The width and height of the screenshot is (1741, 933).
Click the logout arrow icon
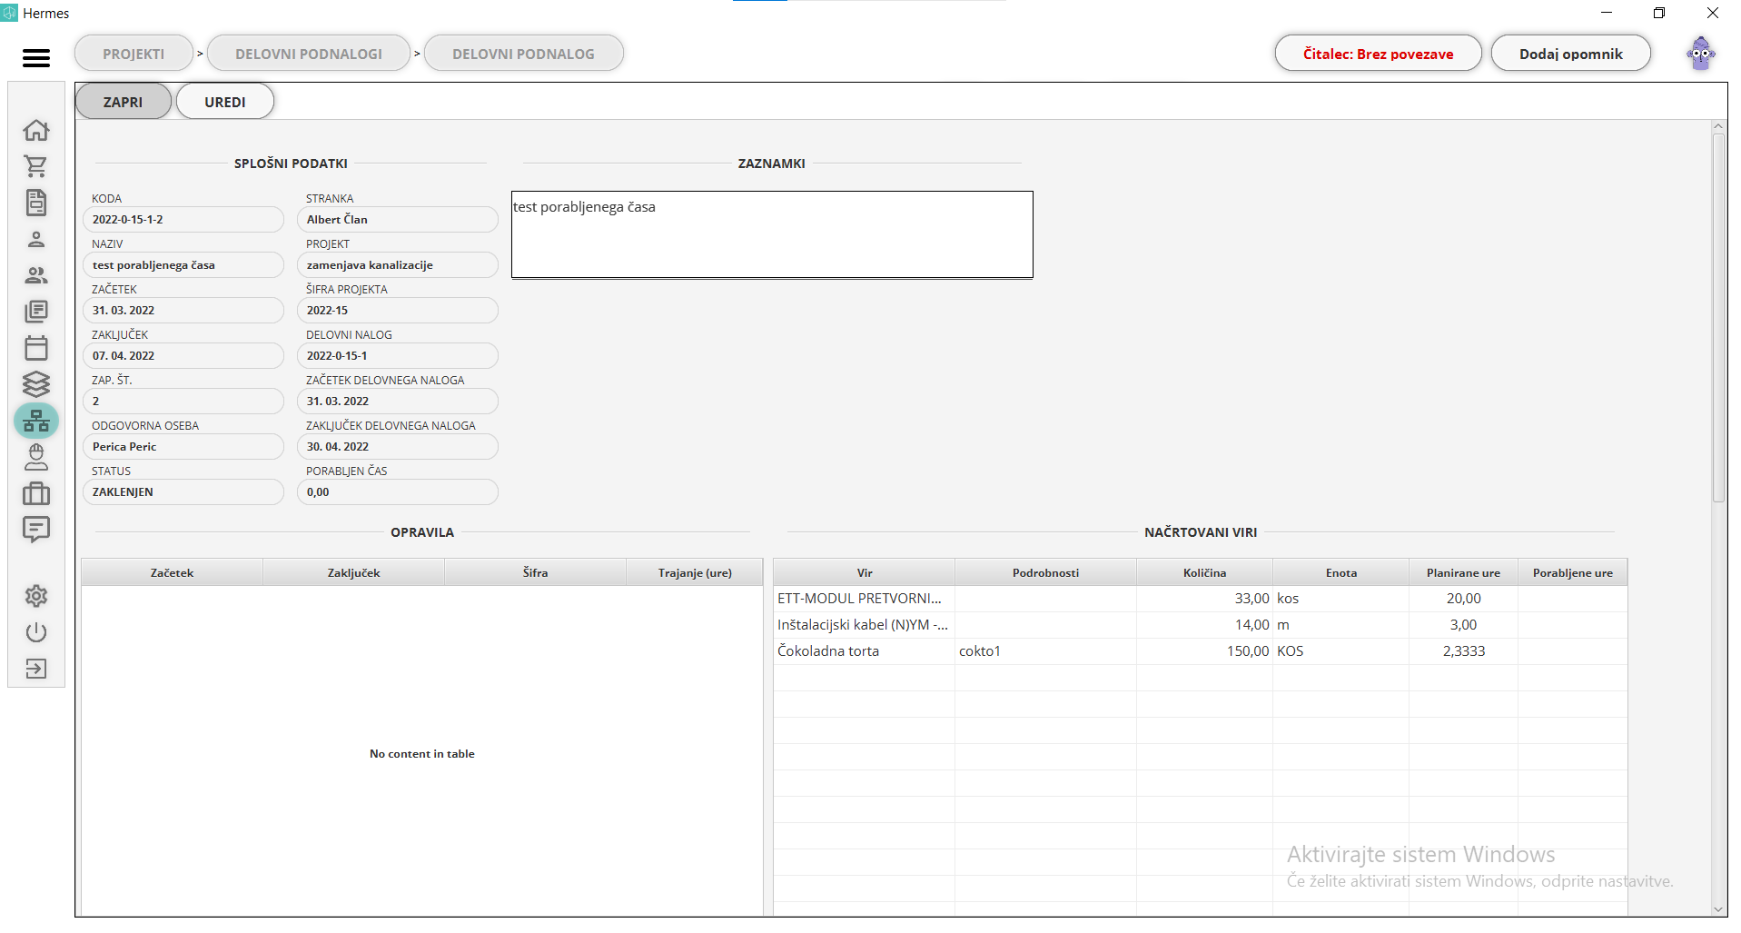pyautogui.click(x=36, y=669)
